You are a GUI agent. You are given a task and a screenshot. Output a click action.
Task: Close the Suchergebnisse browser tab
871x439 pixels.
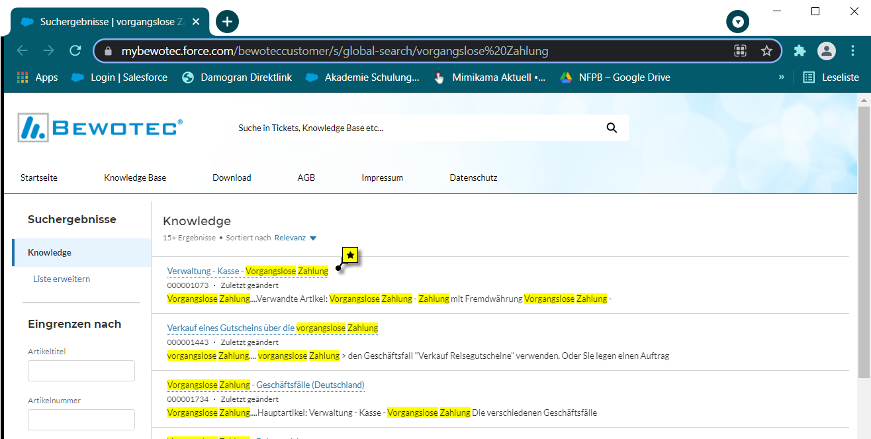tap(196, 22)
